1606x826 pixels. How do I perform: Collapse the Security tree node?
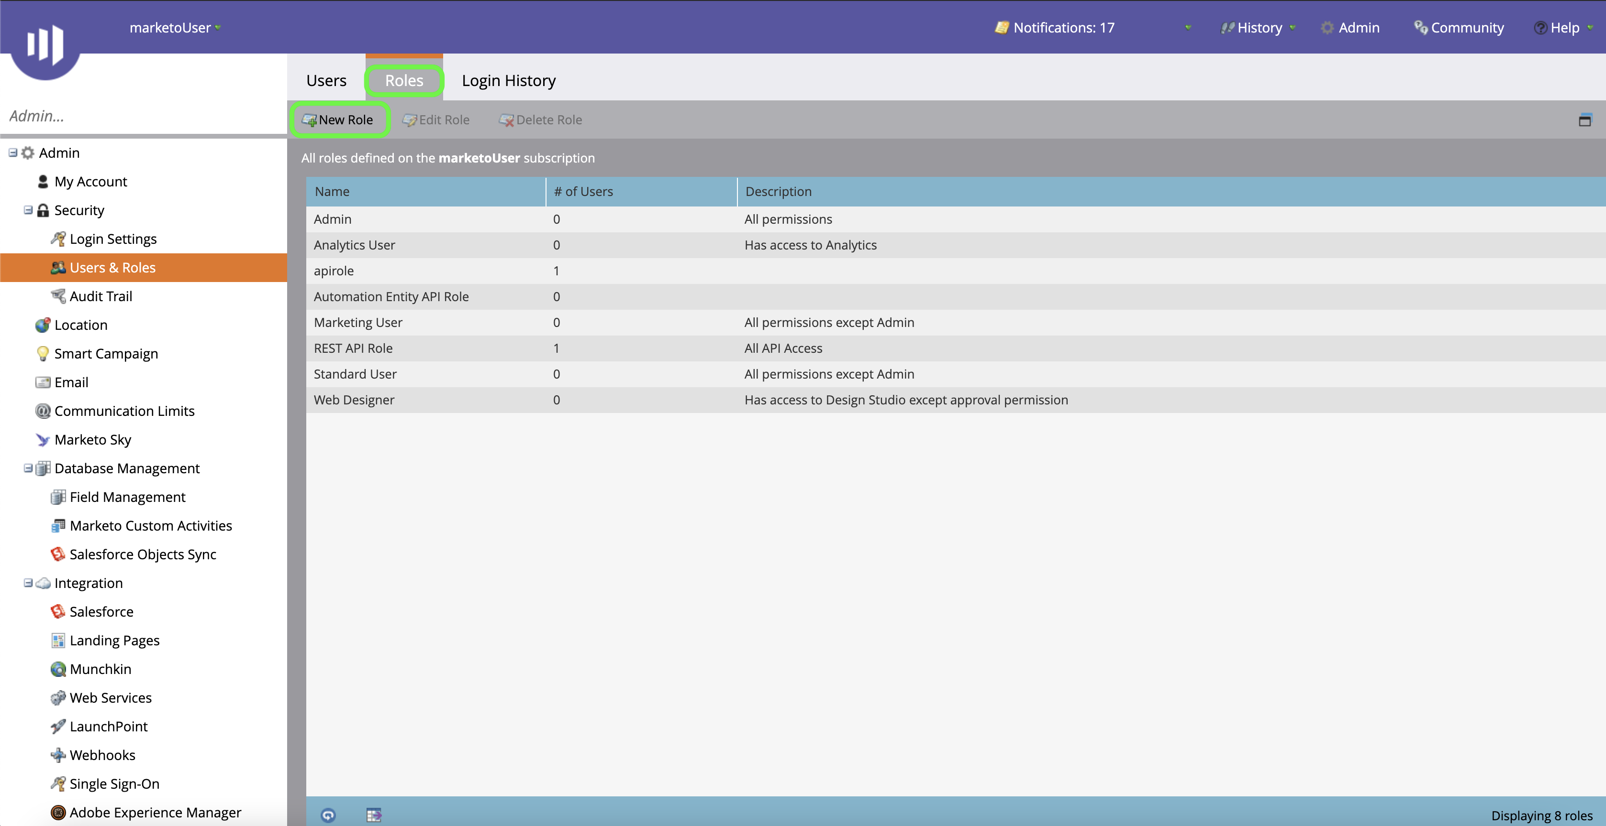28,210
